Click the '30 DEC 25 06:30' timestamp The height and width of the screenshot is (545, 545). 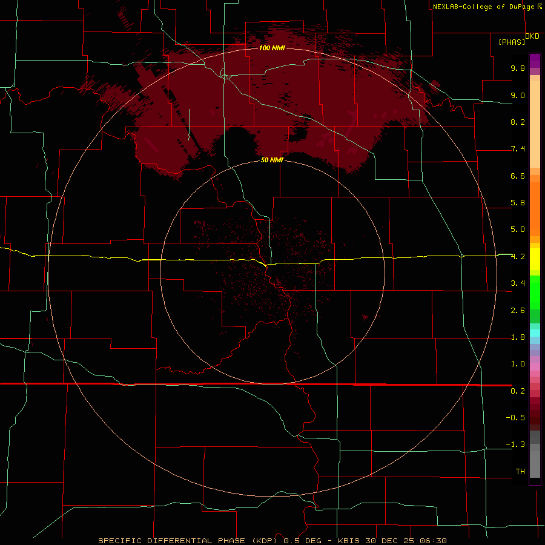[406, 541]
